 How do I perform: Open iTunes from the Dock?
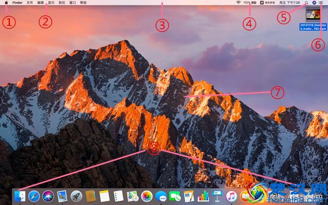(x=231, y=196)
